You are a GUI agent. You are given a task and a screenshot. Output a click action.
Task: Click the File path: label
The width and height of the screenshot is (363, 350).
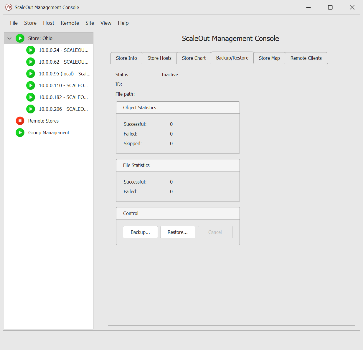pos(125,94)
